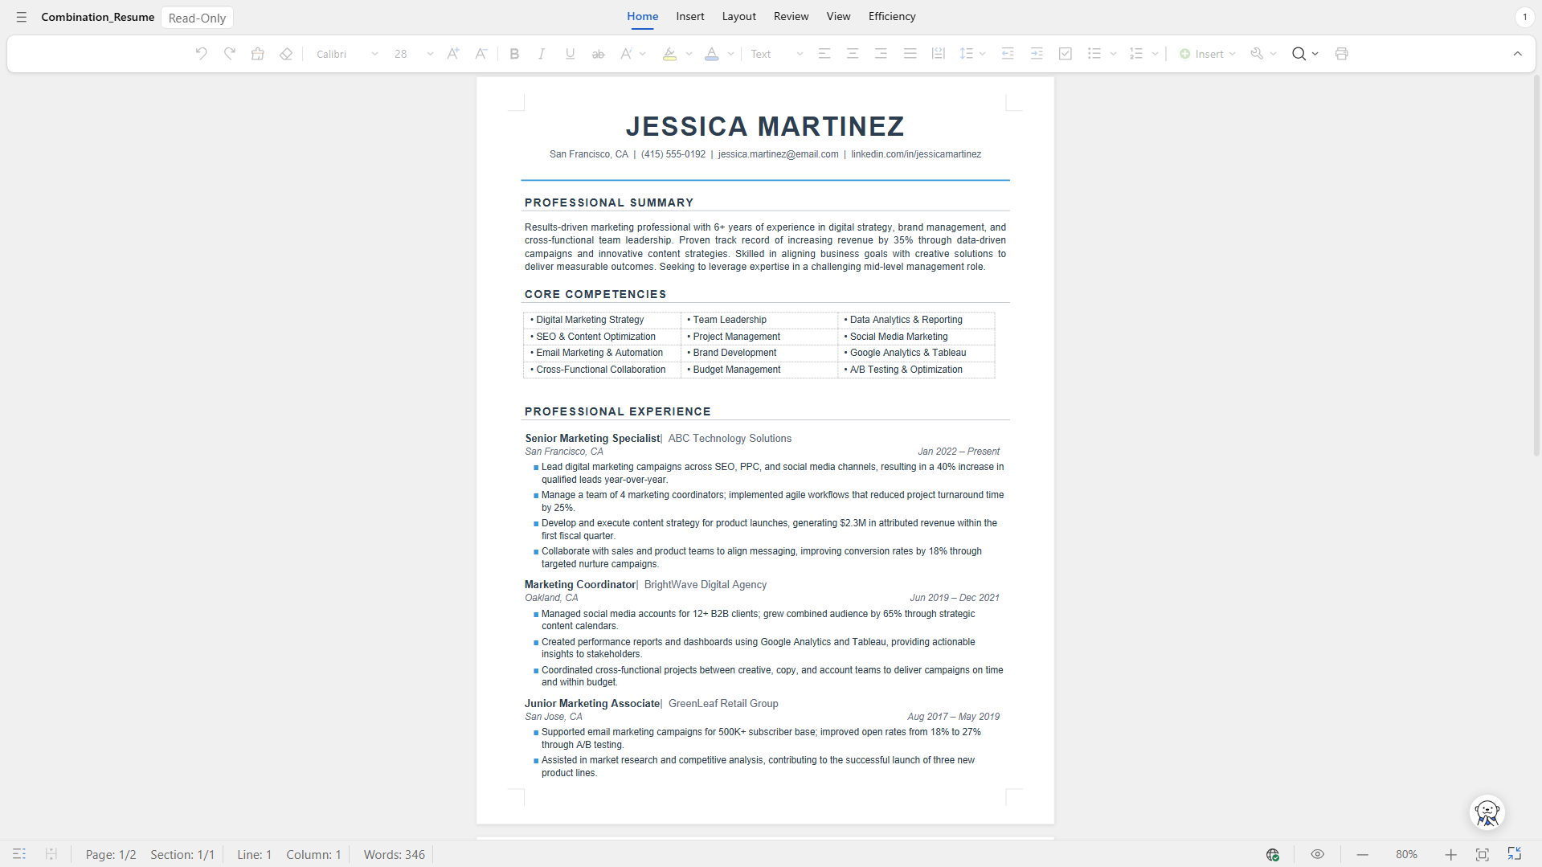The width and height of the screenshot is (1542, 867).
Task: Click the page break icon in status bar
Action: coord(51,854)
